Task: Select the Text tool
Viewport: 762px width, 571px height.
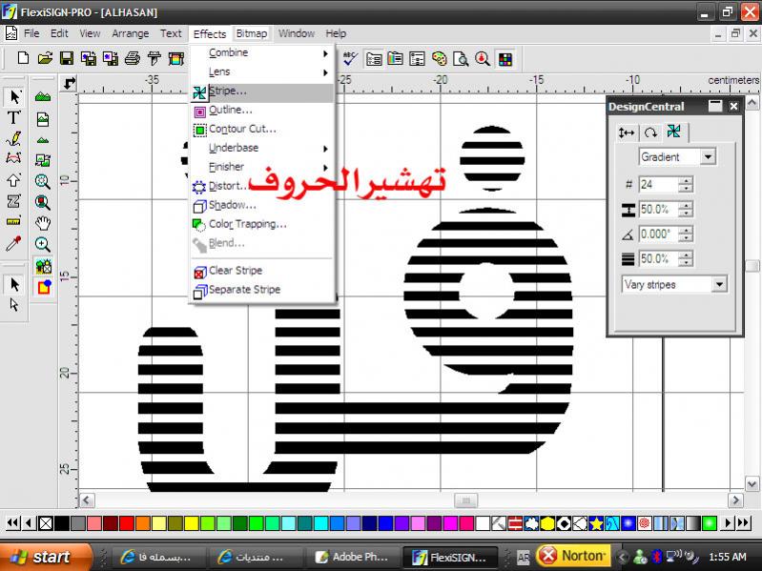Action: click(14, 117)
